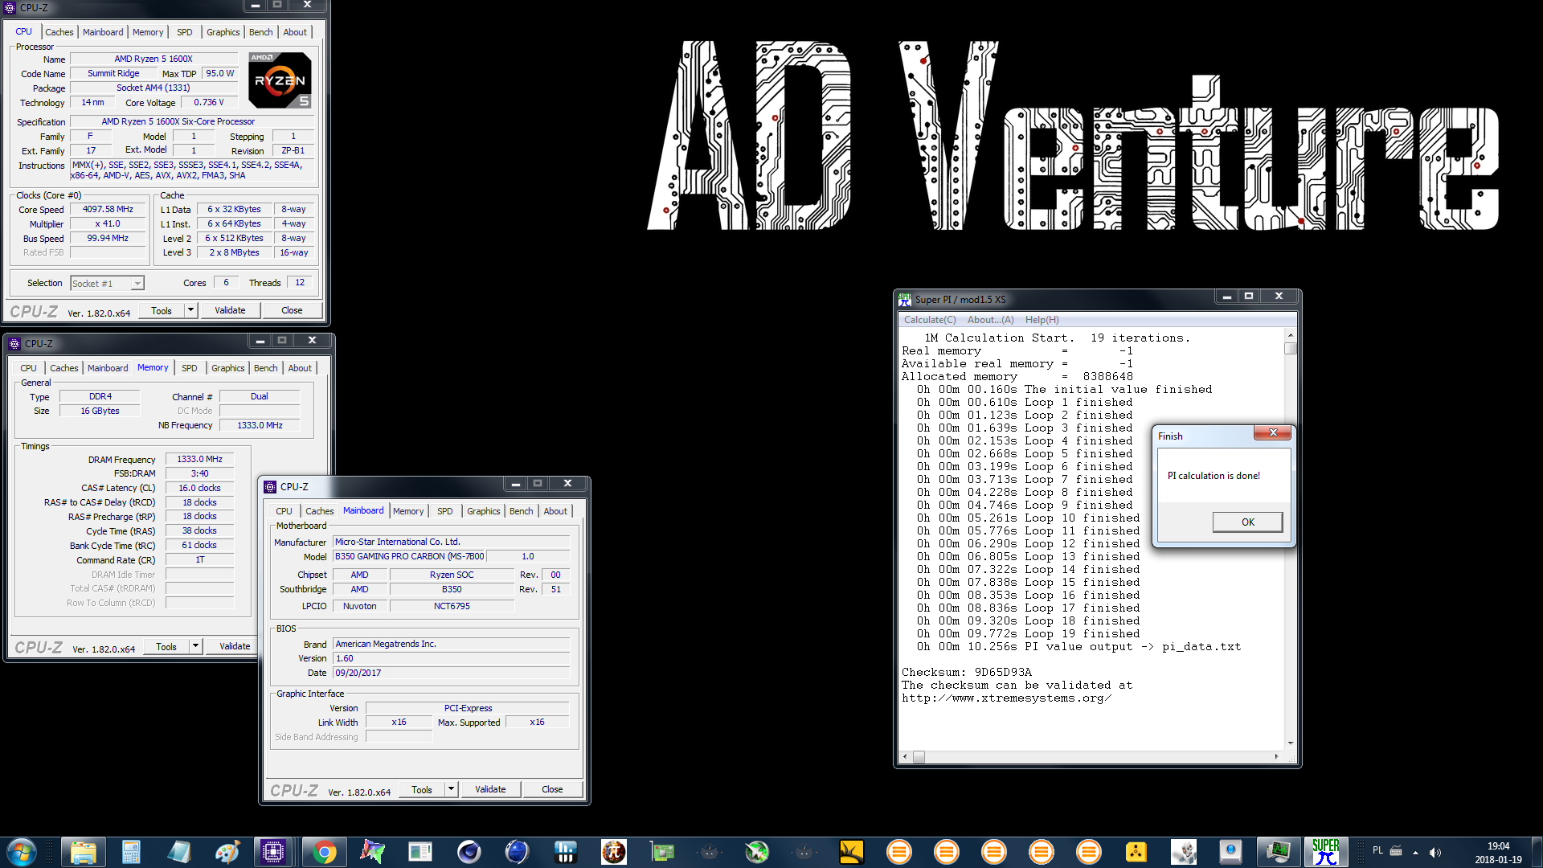Open Google Chrome from the taskbar
The width and height of the screenshot is (1543, 868).
coord(325,852)
